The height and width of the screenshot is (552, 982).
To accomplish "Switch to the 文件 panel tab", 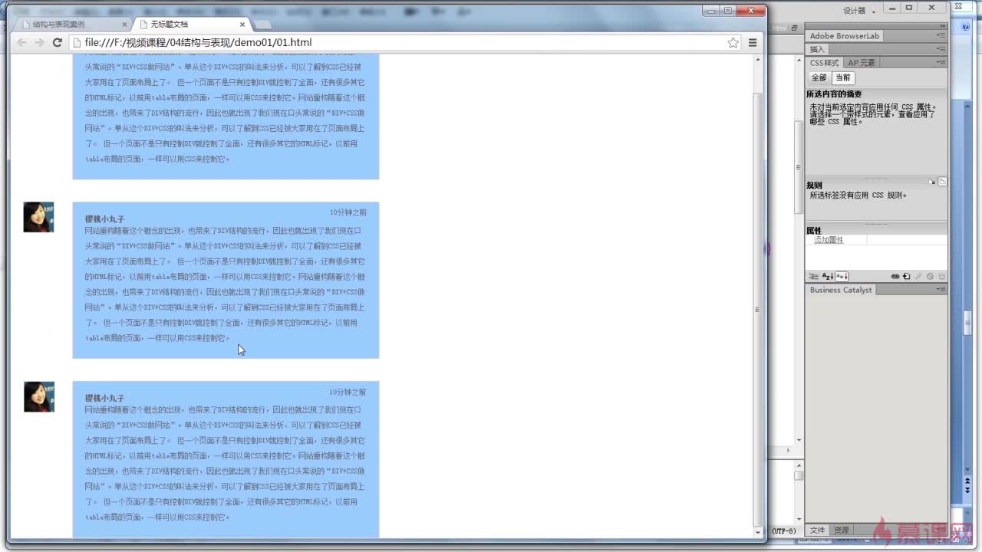I will click(818, 531).
